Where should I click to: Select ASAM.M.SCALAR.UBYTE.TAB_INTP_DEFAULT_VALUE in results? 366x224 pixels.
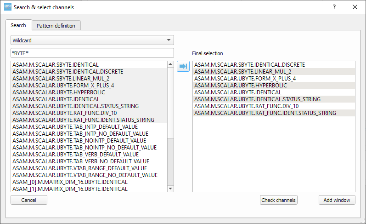89,127
